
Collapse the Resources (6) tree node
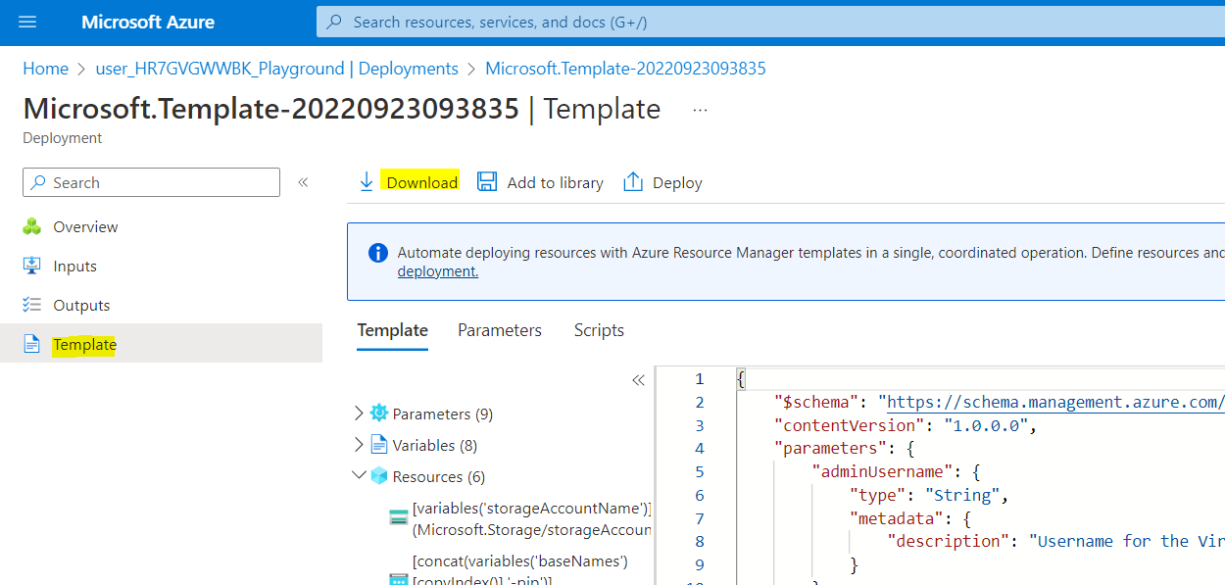(359, 476)
